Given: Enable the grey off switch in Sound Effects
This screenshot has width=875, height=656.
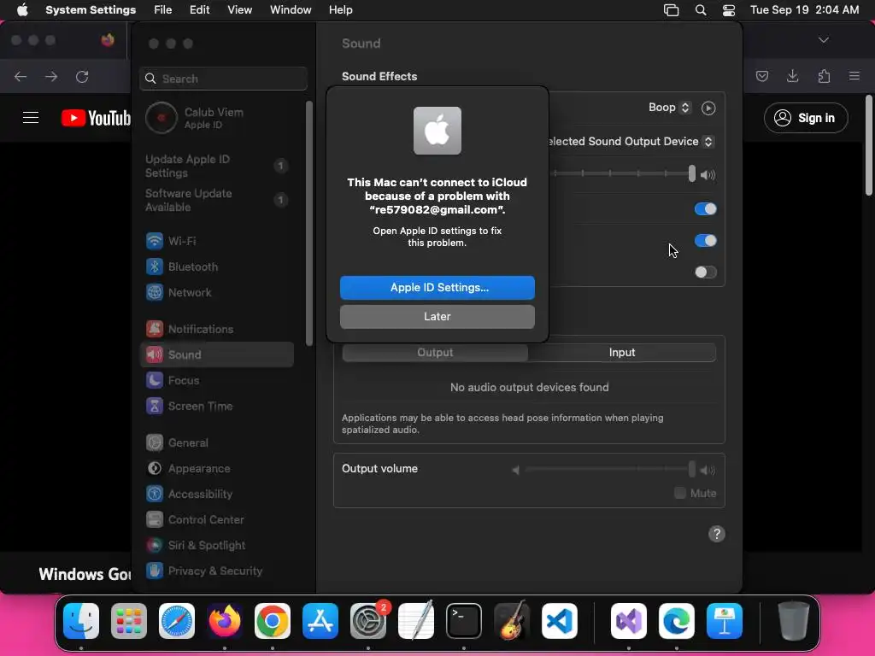Looking at the screenshot, I should click(x=705, y=272).
